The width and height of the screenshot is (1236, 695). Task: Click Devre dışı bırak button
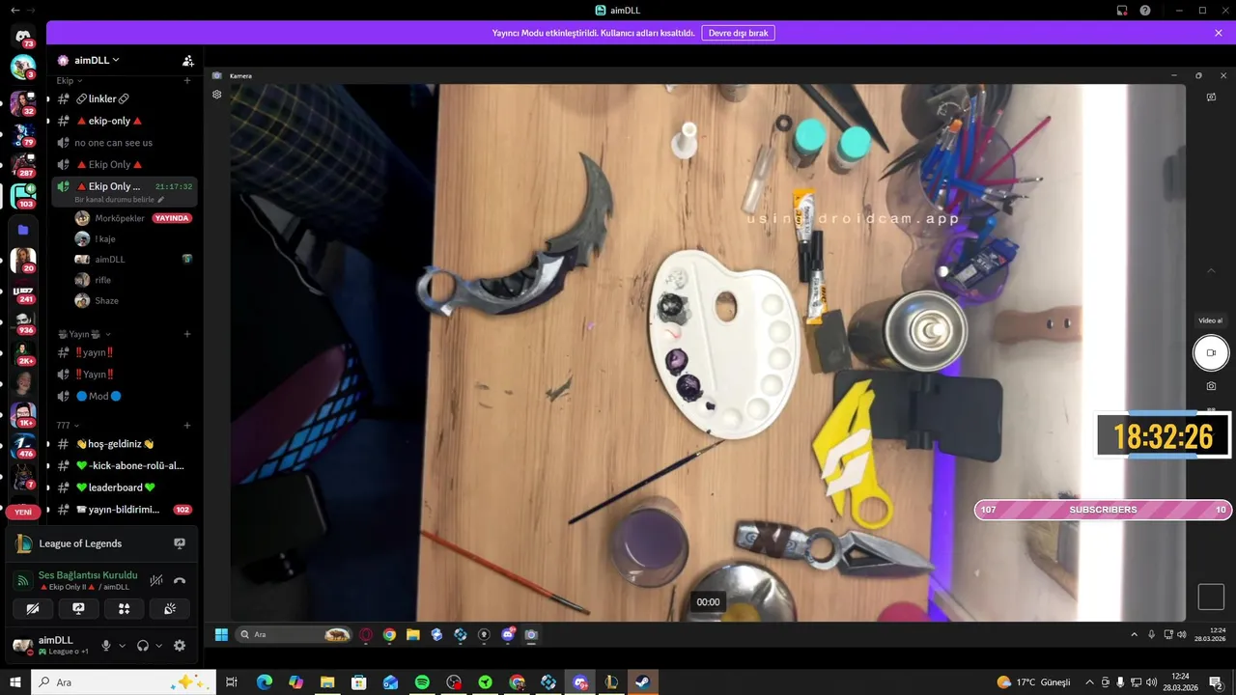[739, 33]
